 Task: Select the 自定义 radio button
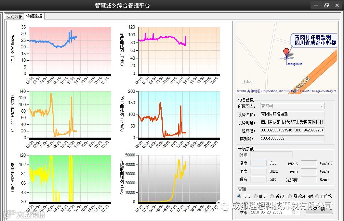click(317, 196)
